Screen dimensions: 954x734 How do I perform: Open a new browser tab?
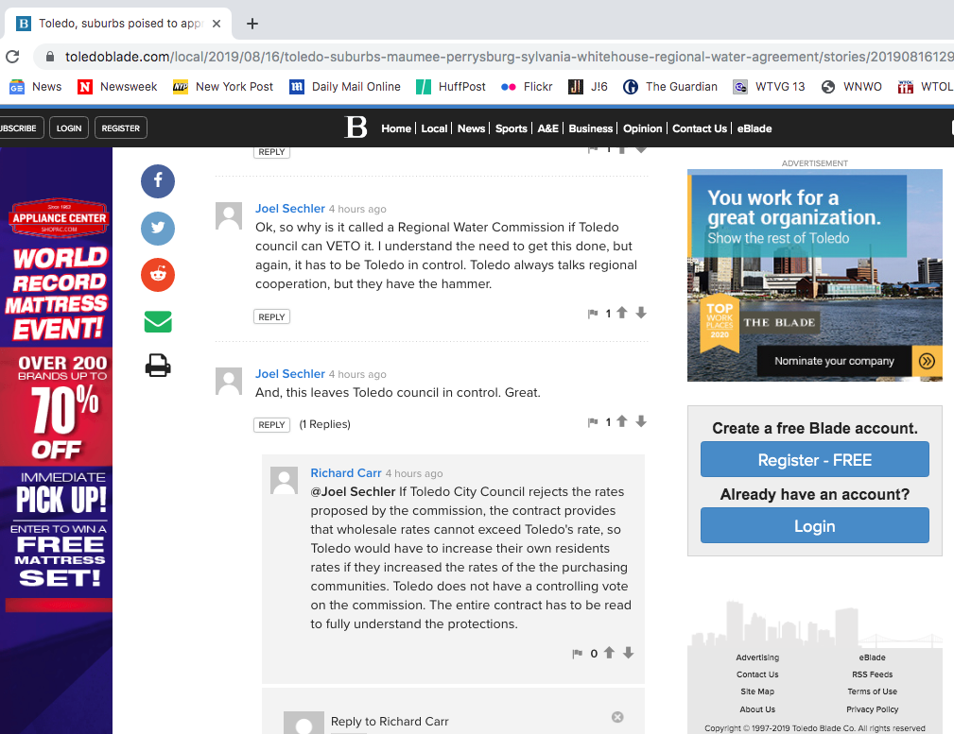[x=252, y=24]
